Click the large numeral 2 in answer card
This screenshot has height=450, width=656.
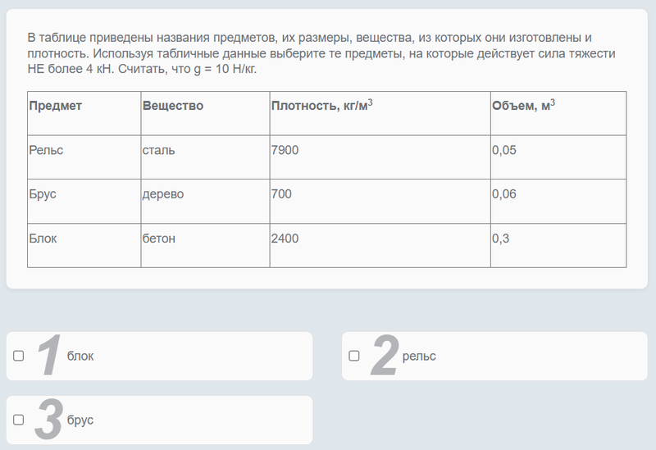coord(384,357)
